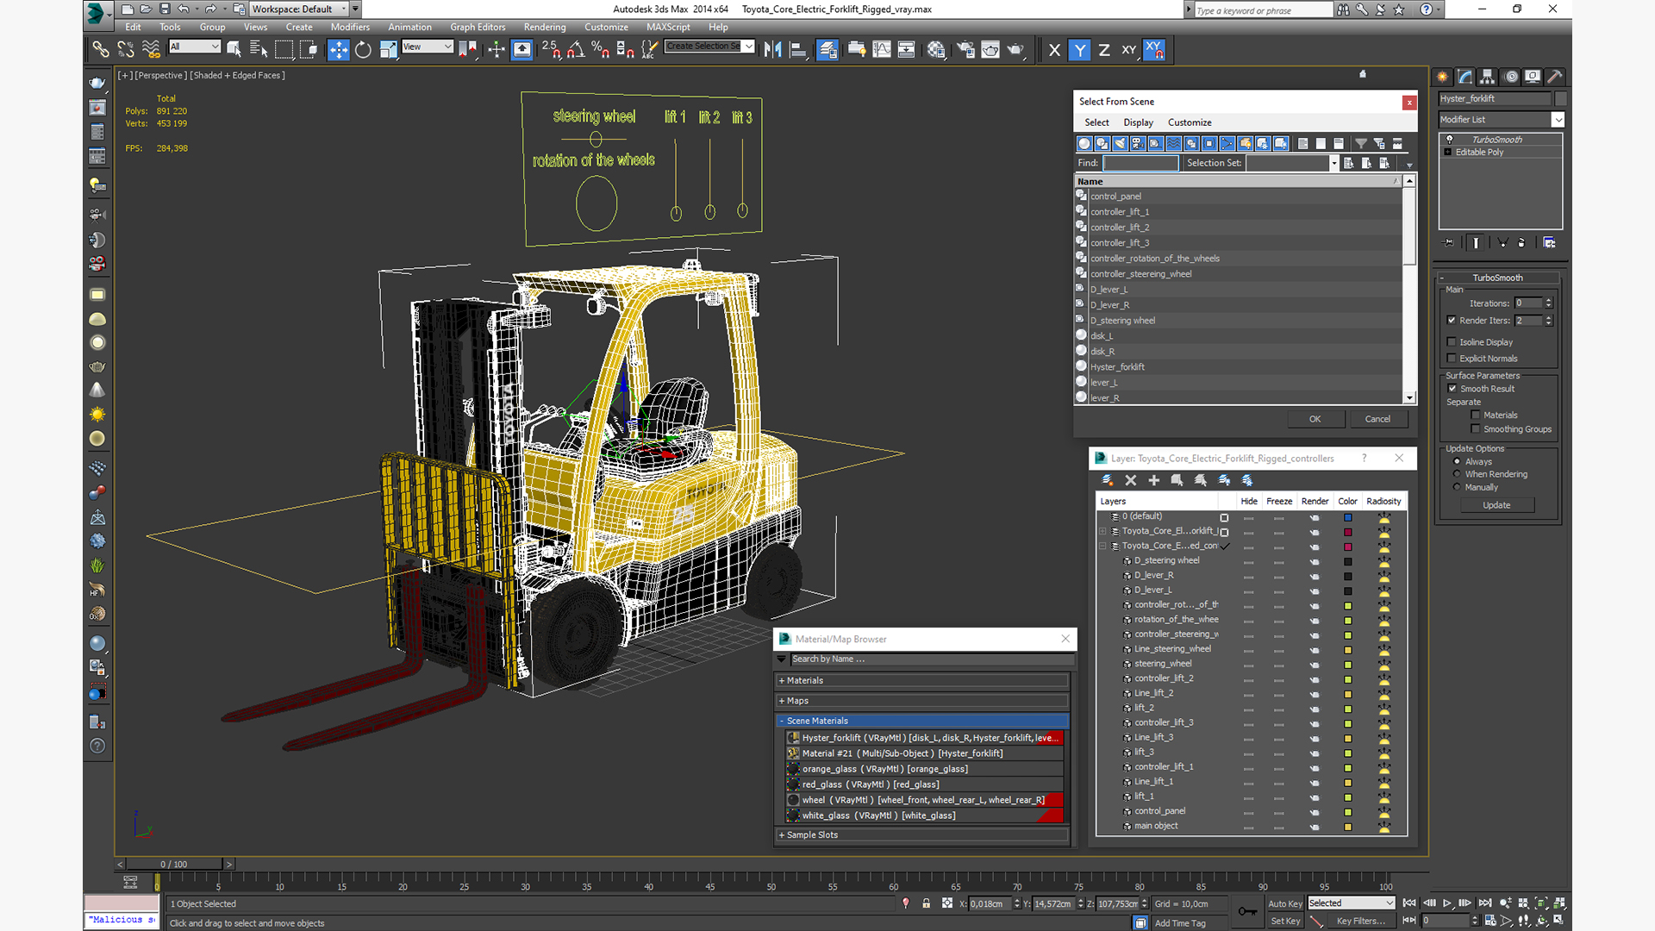Open Create Selection Set dropdown
Screen dimensions: 1655x931
[x=748, y=47]
